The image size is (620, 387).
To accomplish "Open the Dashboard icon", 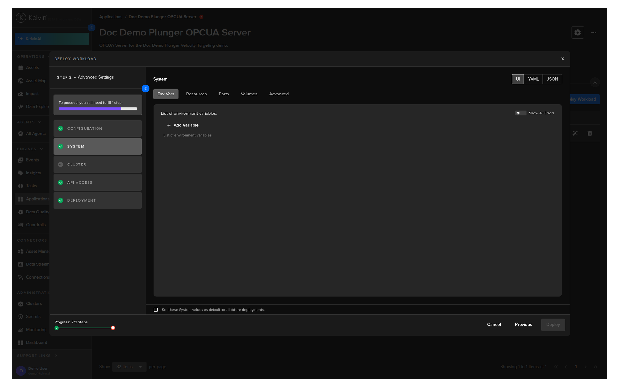I will 21,343.
